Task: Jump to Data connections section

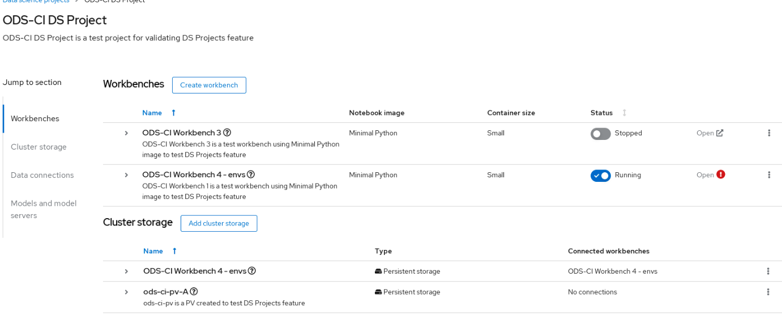Action: tap(42, 175)
